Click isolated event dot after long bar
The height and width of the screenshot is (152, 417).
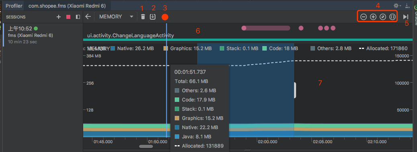tap(301, 28)
